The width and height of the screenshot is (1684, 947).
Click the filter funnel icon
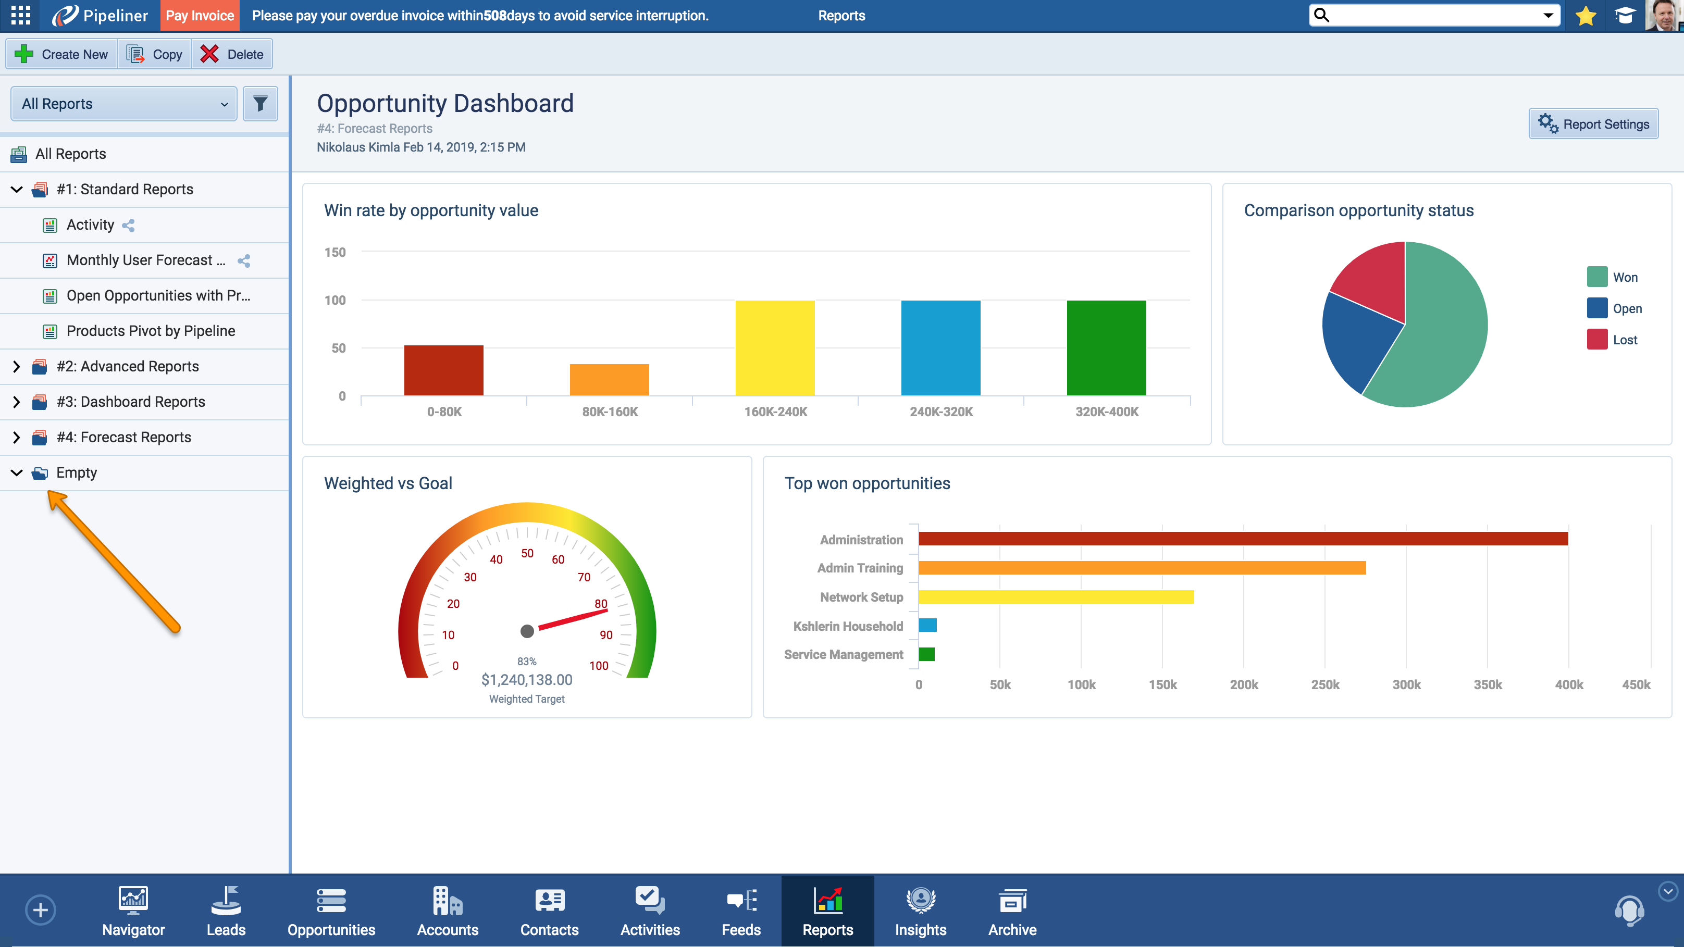coord(260,103)
